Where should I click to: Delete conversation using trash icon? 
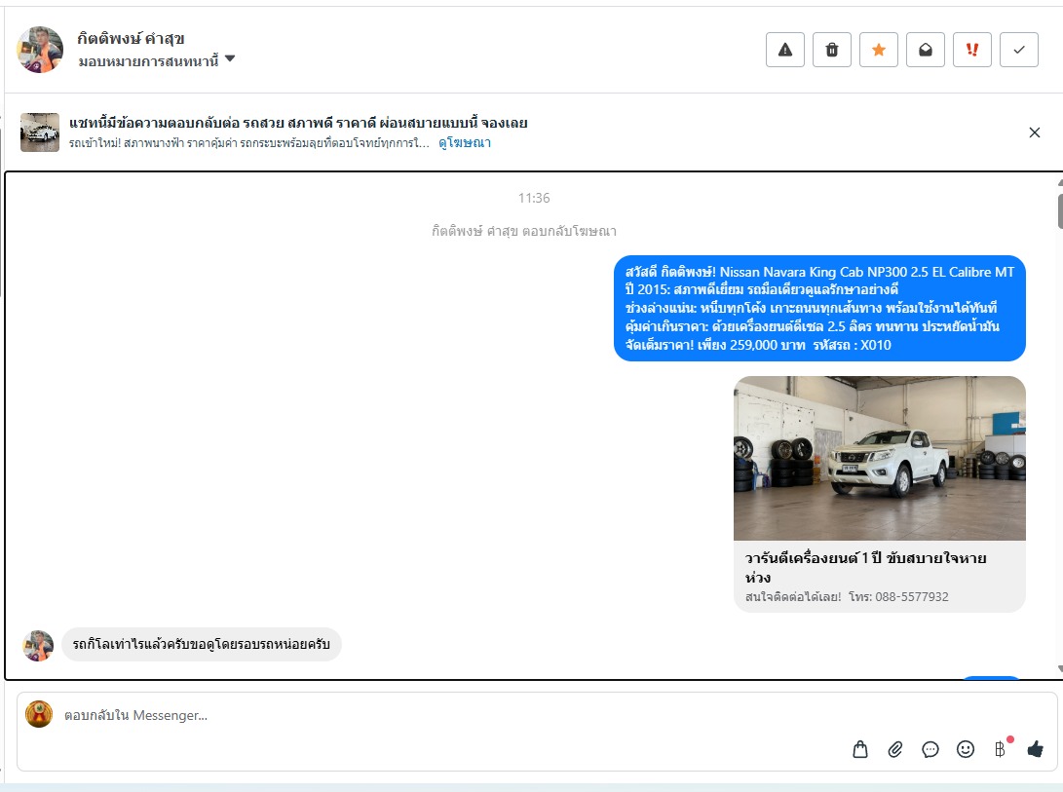coord(832,50)
